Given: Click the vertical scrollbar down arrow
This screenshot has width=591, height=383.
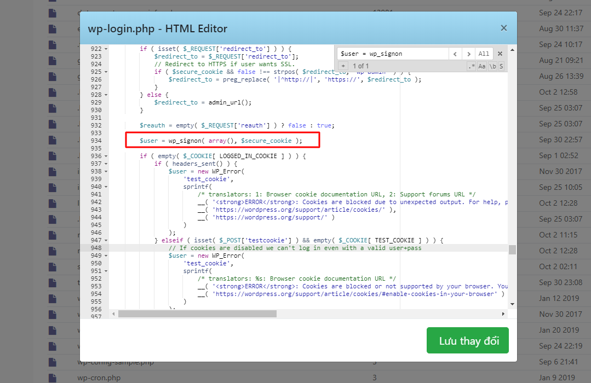Looking at the screenshot, I should click(512, 304).
